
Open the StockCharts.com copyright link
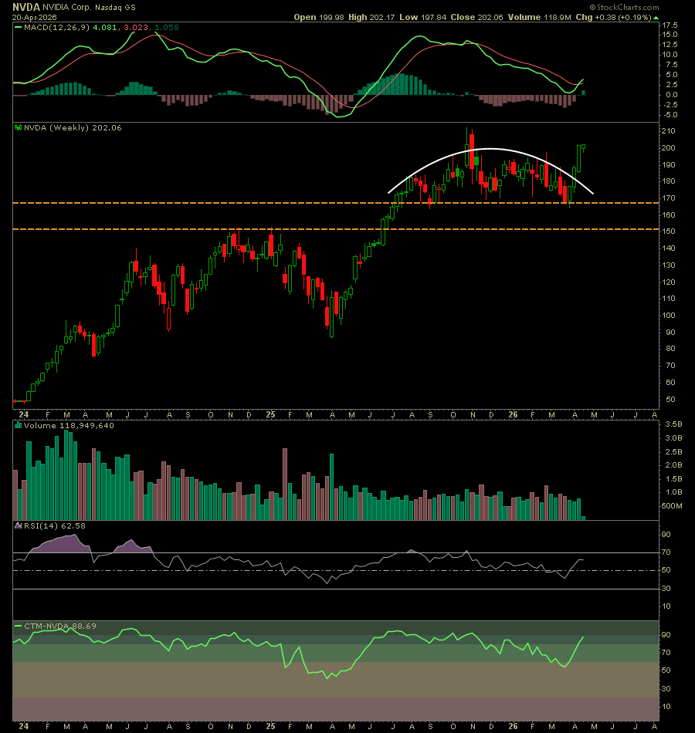(x=624, y=7)
